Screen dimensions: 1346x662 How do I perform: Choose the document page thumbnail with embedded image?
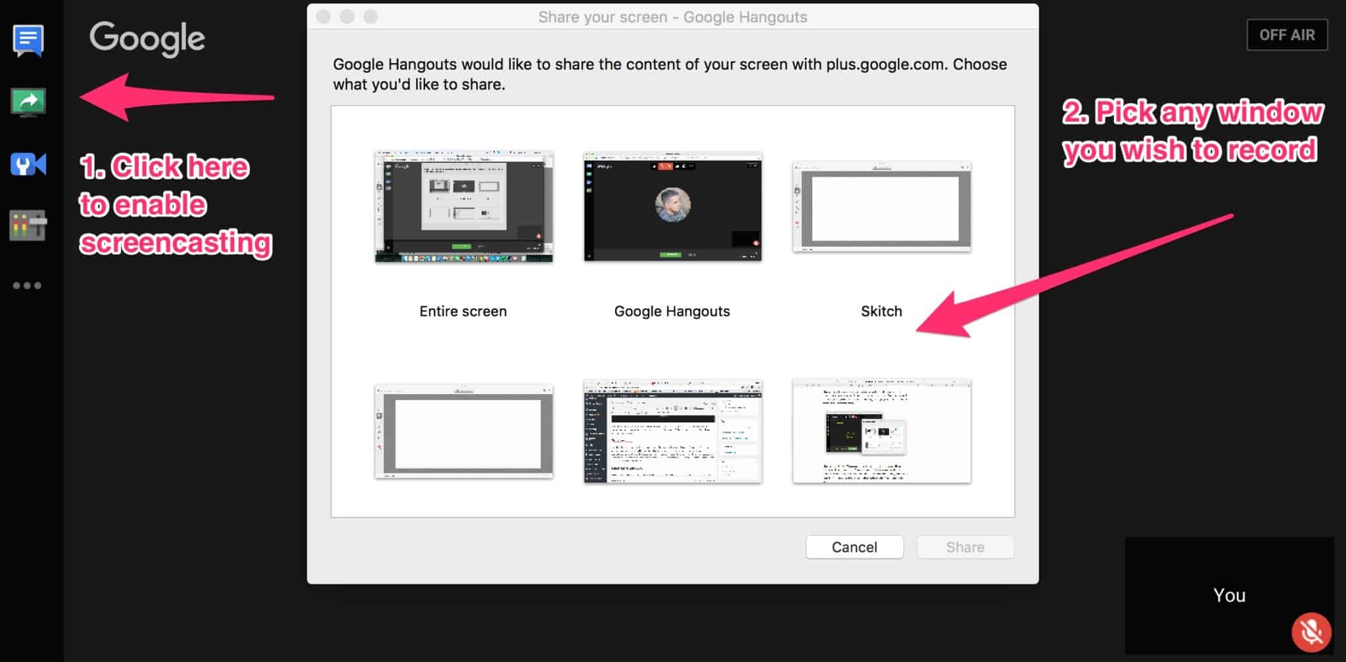[x=881, y=431]
